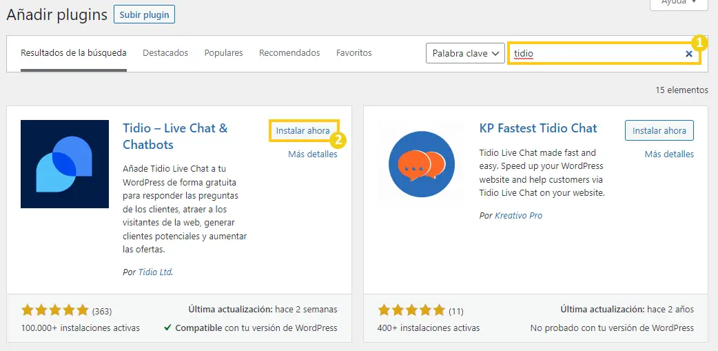718x351 pixels.
Task: Open the Kreativo Pro author link
Action: click(518, 215)
